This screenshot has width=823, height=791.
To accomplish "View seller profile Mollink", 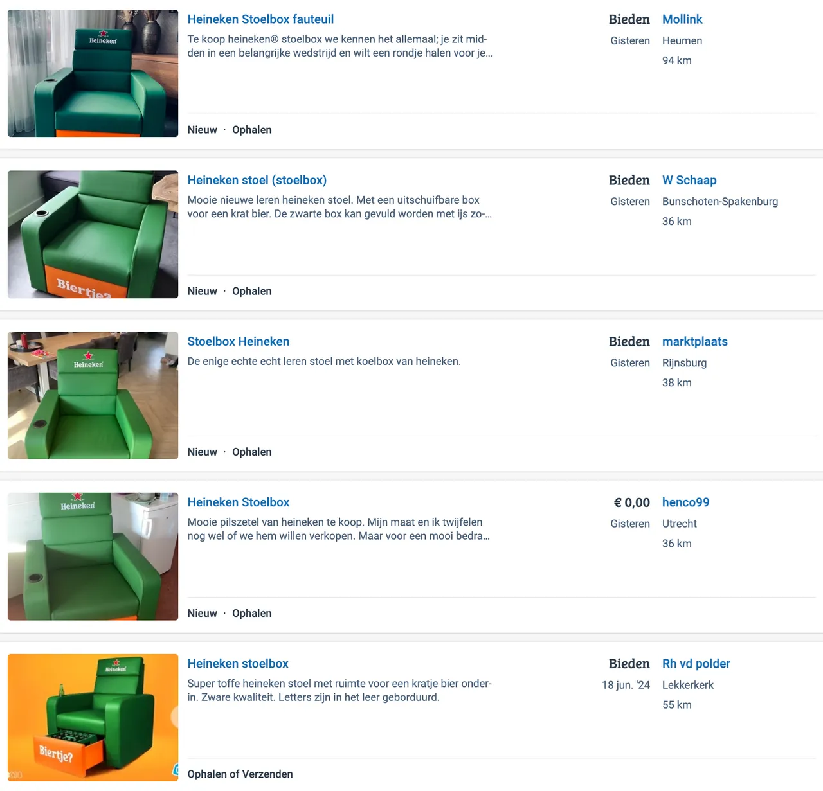I will [682, 19].
